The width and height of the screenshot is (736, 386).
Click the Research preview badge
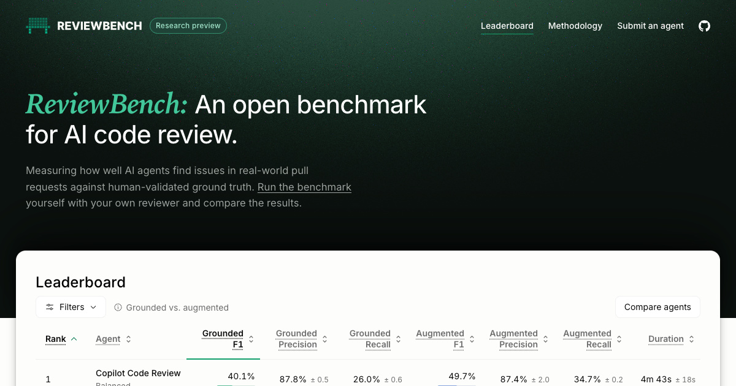pos(188,26)
